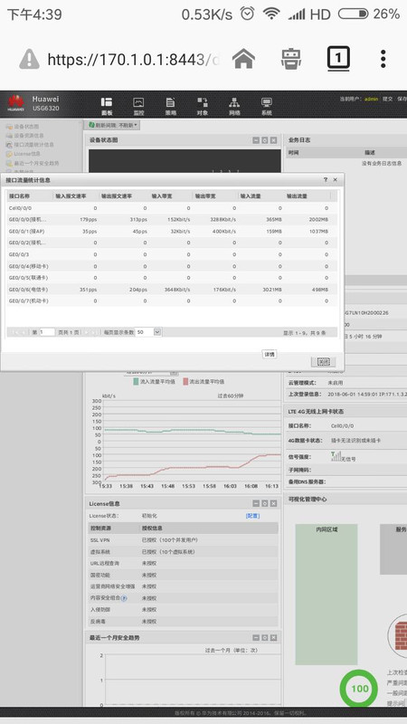Maximize the 设备状态图 panel
The height and width of the screenshot is (724, 407).
264,140
